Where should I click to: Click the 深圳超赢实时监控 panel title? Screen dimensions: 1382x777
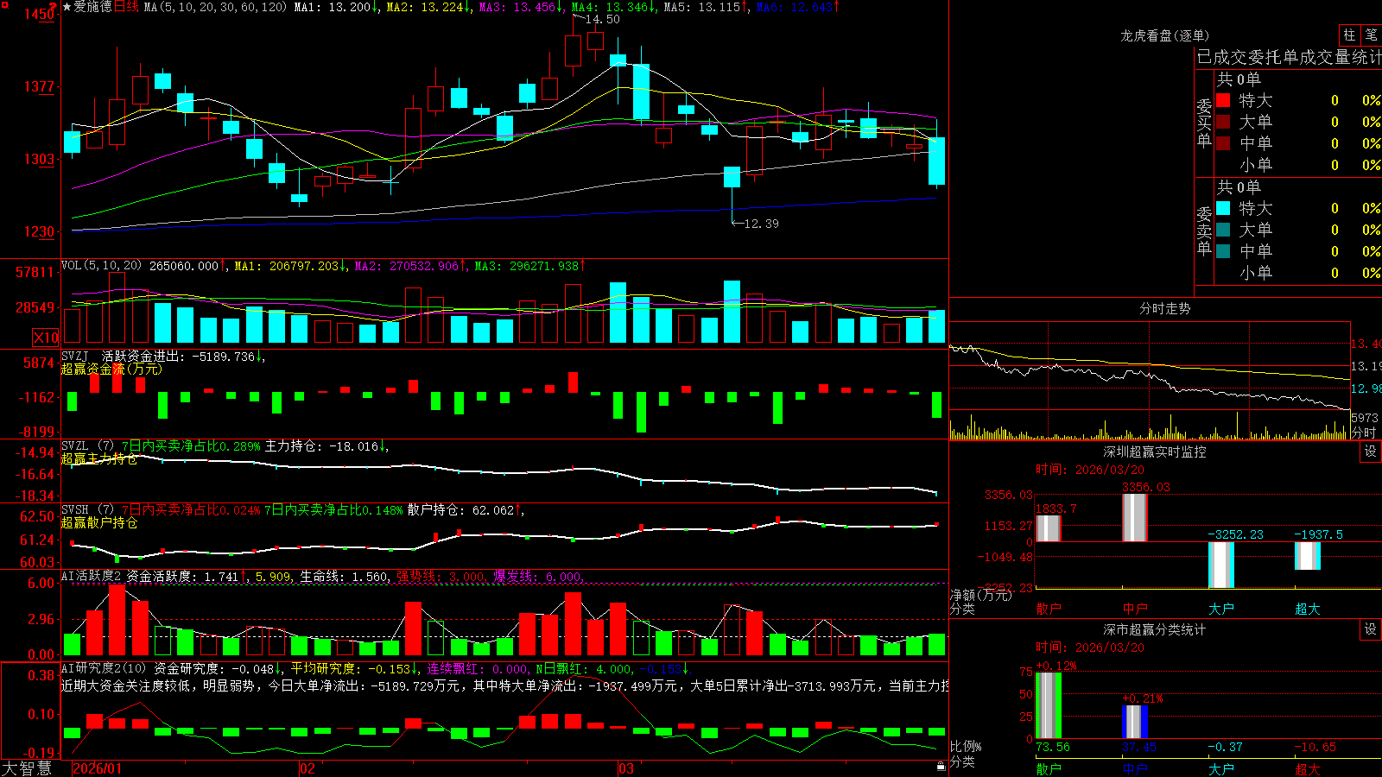click(x=1154, y=452)
